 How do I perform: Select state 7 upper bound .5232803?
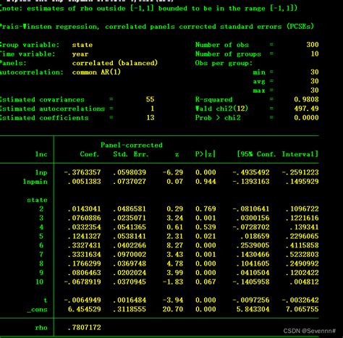[302, 255]
